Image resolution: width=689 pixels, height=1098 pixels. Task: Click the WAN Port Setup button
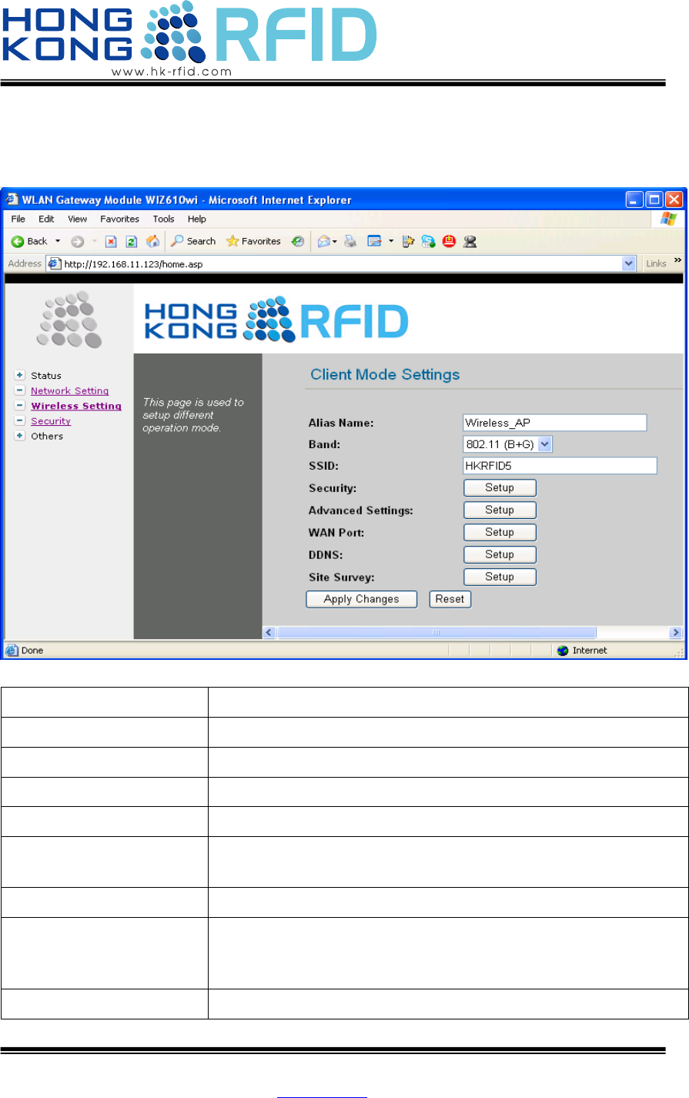[x=500, y=533]
